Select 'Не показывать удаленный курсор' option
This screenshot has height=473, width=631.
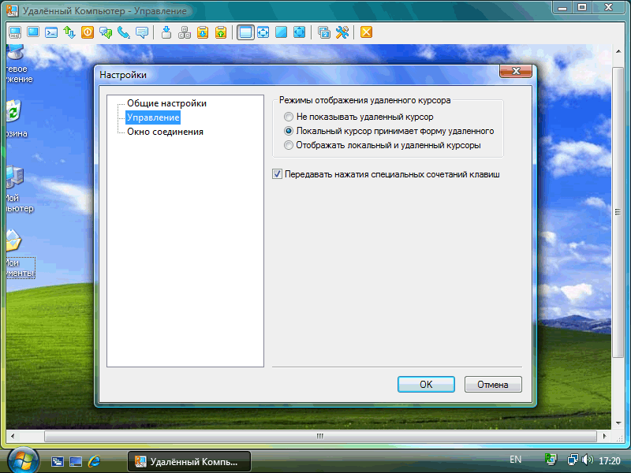point(359,117)
